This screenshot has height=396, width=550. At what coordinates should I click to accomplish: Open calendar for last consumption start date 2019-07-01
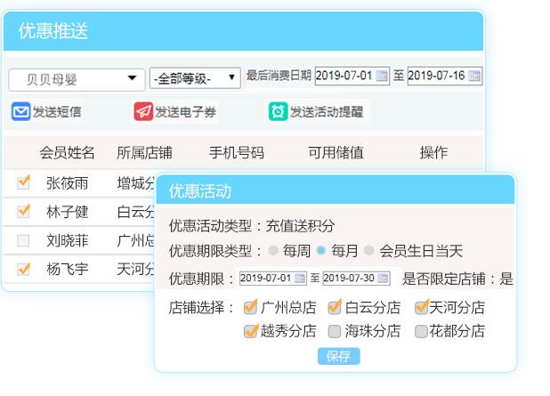point(383,77)
